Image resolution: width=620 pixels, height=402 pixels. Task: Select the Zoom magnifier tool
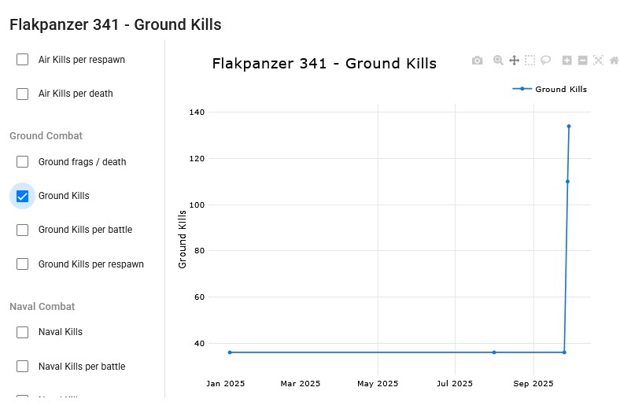click(x=498, y=61)
